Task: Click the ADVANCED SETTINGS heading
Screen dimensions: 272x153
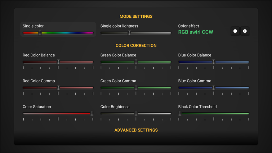Action: pyautogui.click(x=136, y=130)
